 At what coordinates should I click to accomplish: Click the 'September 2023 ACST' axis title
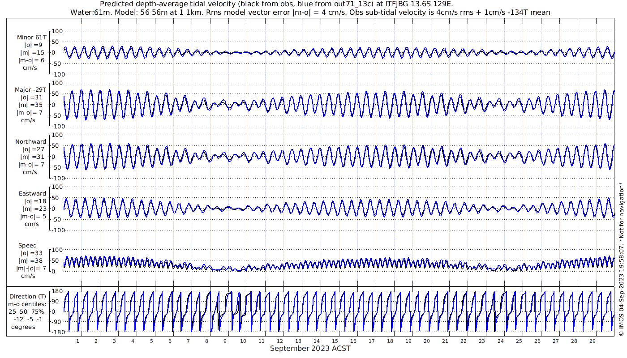coord(310,349)
